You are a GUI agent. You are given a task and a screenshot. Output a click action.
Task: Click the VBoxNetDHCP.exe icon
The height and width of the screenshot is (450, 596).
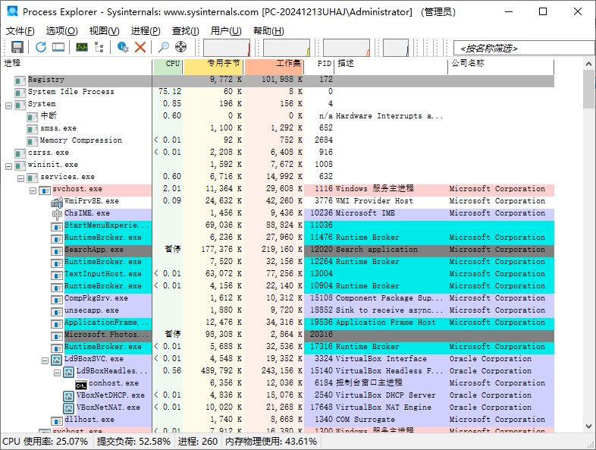69,396
